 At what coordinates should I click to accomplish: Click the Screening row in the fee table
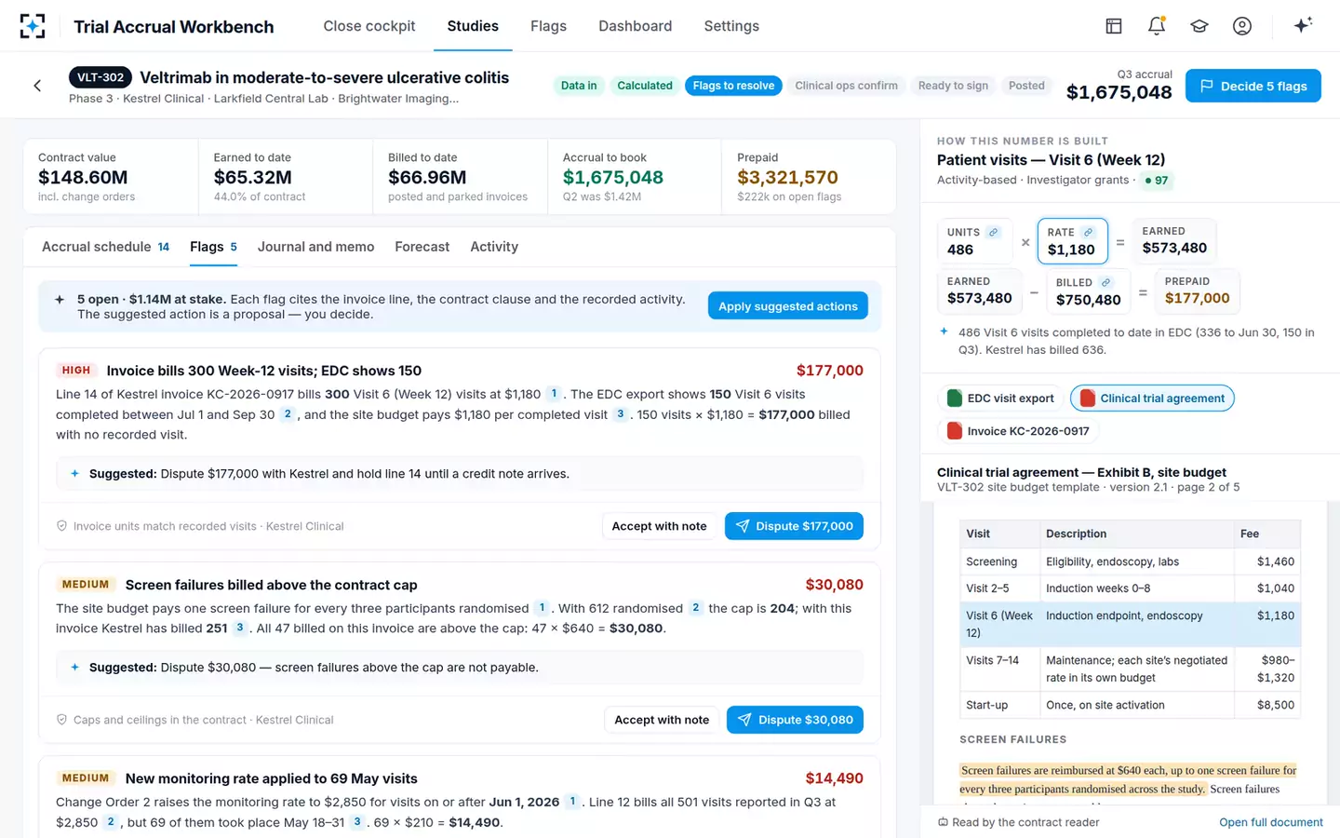(1130, 561)
